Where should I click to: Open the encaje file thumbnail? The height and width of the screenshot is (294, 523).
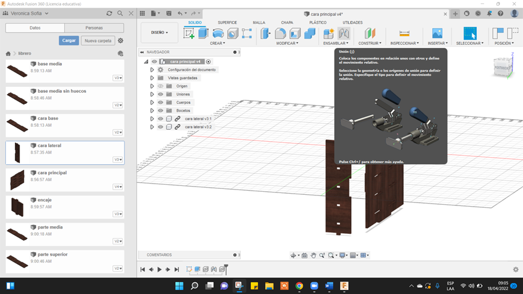pyautogui.click(x=17, y=207)
